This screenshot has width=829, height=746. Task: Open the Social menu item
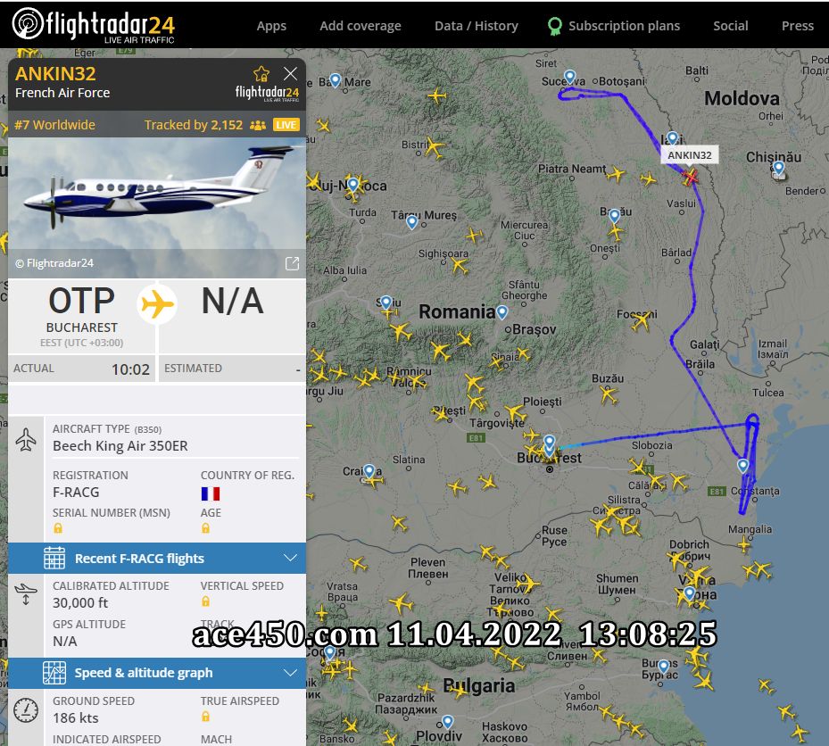click(x=731, y=26)
